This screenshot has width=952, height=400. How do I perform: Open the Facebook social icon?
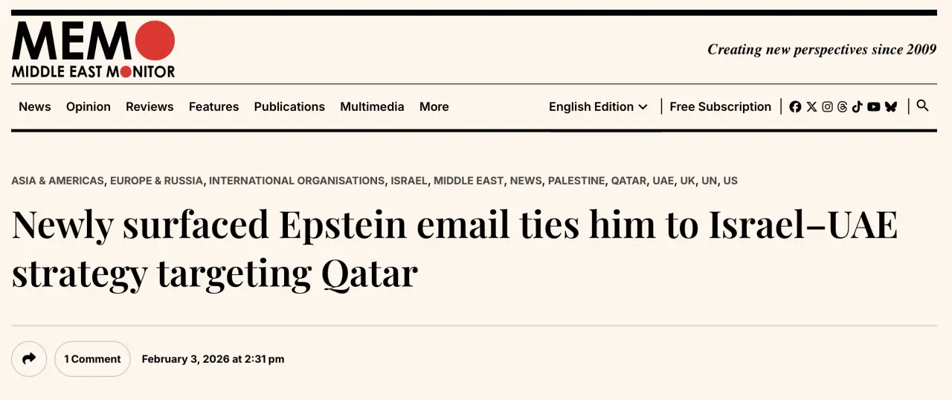point(795,107)
